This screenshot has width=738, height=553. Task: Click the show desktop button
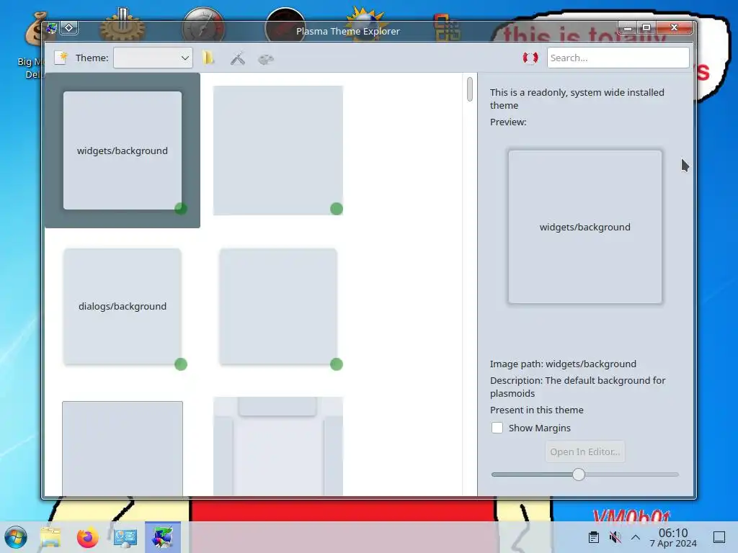(x=719, y=537)
